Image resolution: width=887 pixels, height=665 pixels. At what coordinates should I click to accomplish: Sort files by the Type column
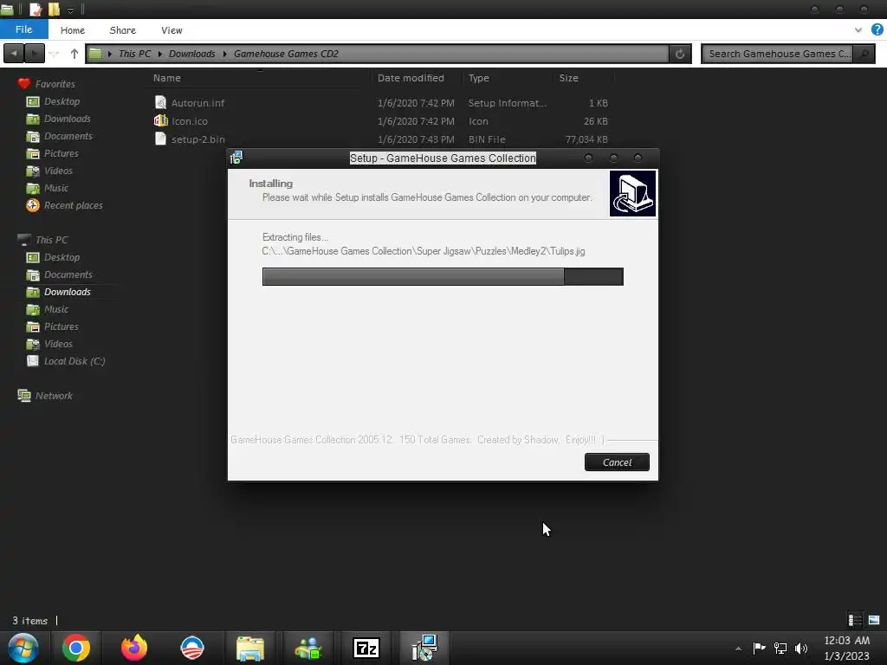click(x=478, y=78)
